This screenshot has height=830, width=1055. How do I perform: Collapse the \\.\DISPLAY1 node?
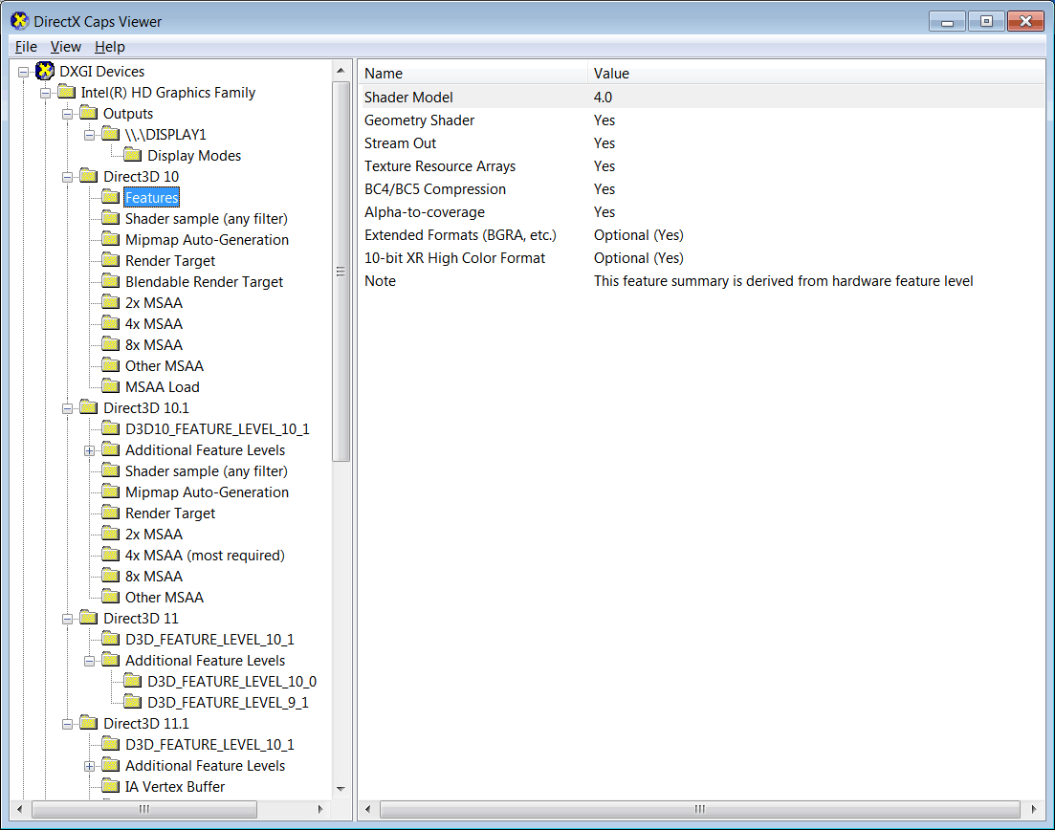click(89, 135)
